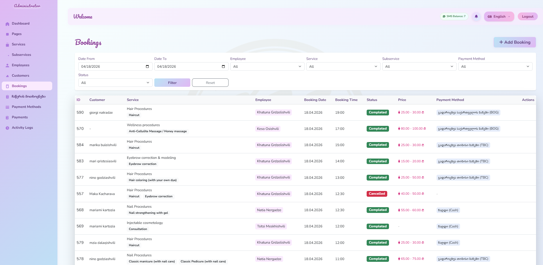The height and width of the screenshot is (265, 543).
Task: Click the Classic Pedicure (with nail care) tag
Action: [203, 262]
